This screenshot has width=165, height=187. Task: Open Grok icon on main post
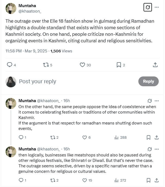pyautogui.click(x=147, y=7)
